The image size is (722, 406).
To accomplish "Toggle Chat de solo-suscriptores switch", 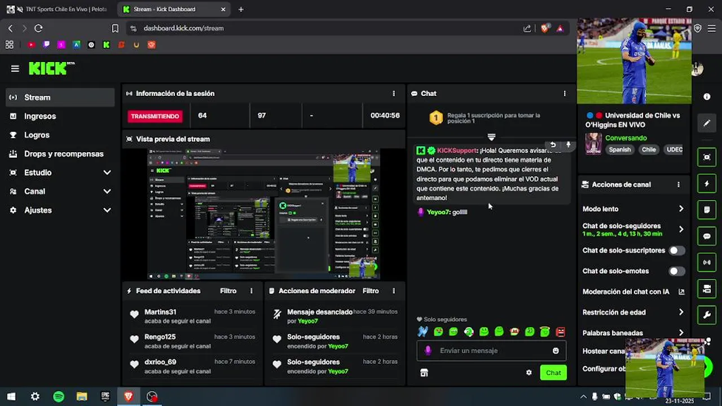I will [x=677, y=250].
